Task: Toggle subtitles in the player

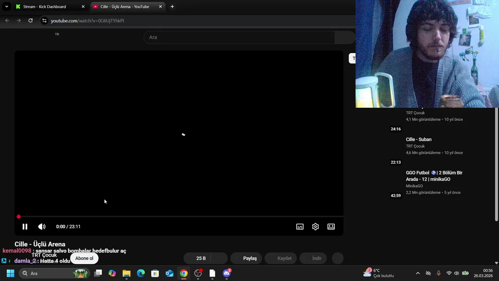Action: (300, 226)
